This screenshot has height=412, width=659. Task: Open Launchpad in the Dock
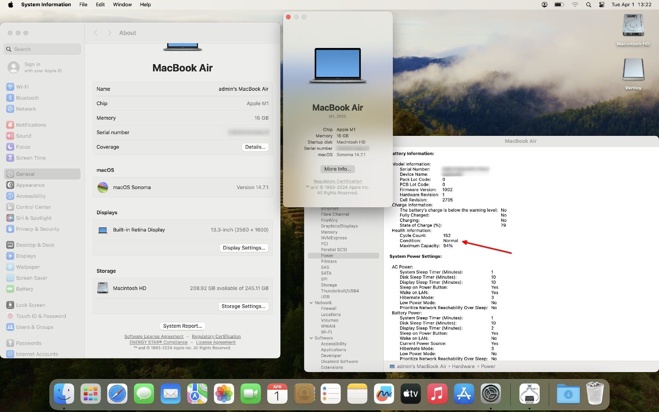[x=90, y=394]
